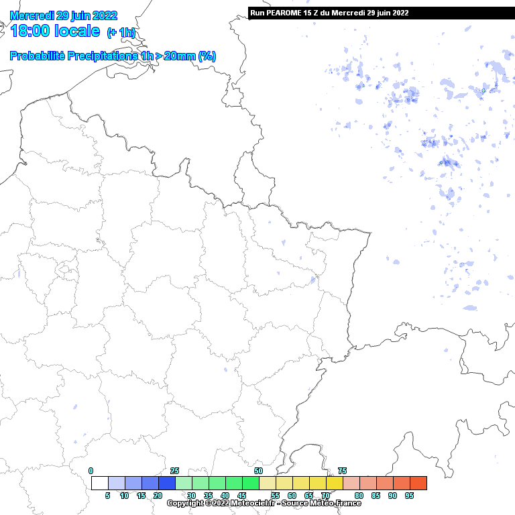Click the "Mercredi 29 juin 2022" date title
This screenshot has height=515, width=515.
tap(64, 15)
